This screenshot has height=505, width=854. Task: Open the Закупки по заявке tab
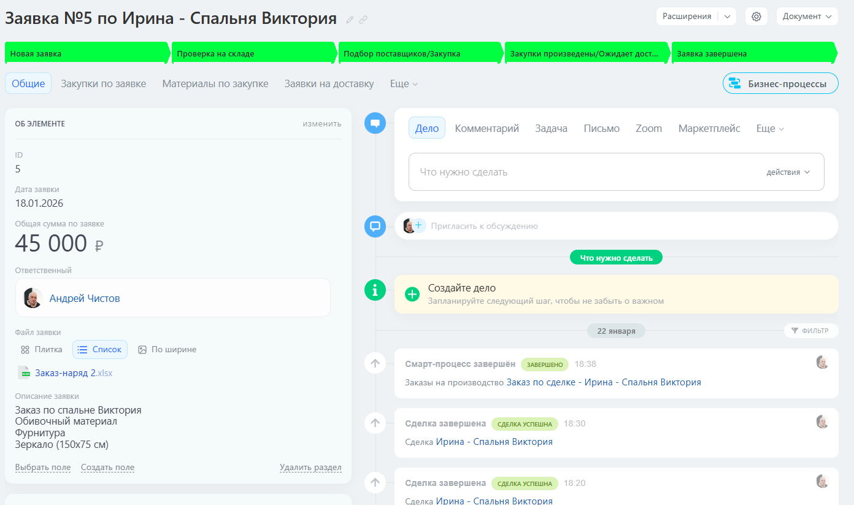103,83
